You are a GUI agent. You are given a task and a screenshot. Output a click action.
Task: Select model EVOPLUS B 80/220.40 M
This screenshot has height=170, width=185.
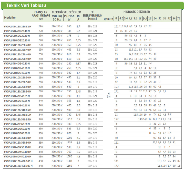pos(17,41)
